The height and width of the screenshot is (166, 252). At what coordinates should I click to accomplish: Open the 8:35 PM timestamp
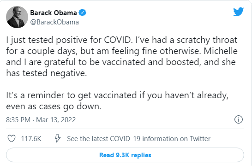[18, 120]
